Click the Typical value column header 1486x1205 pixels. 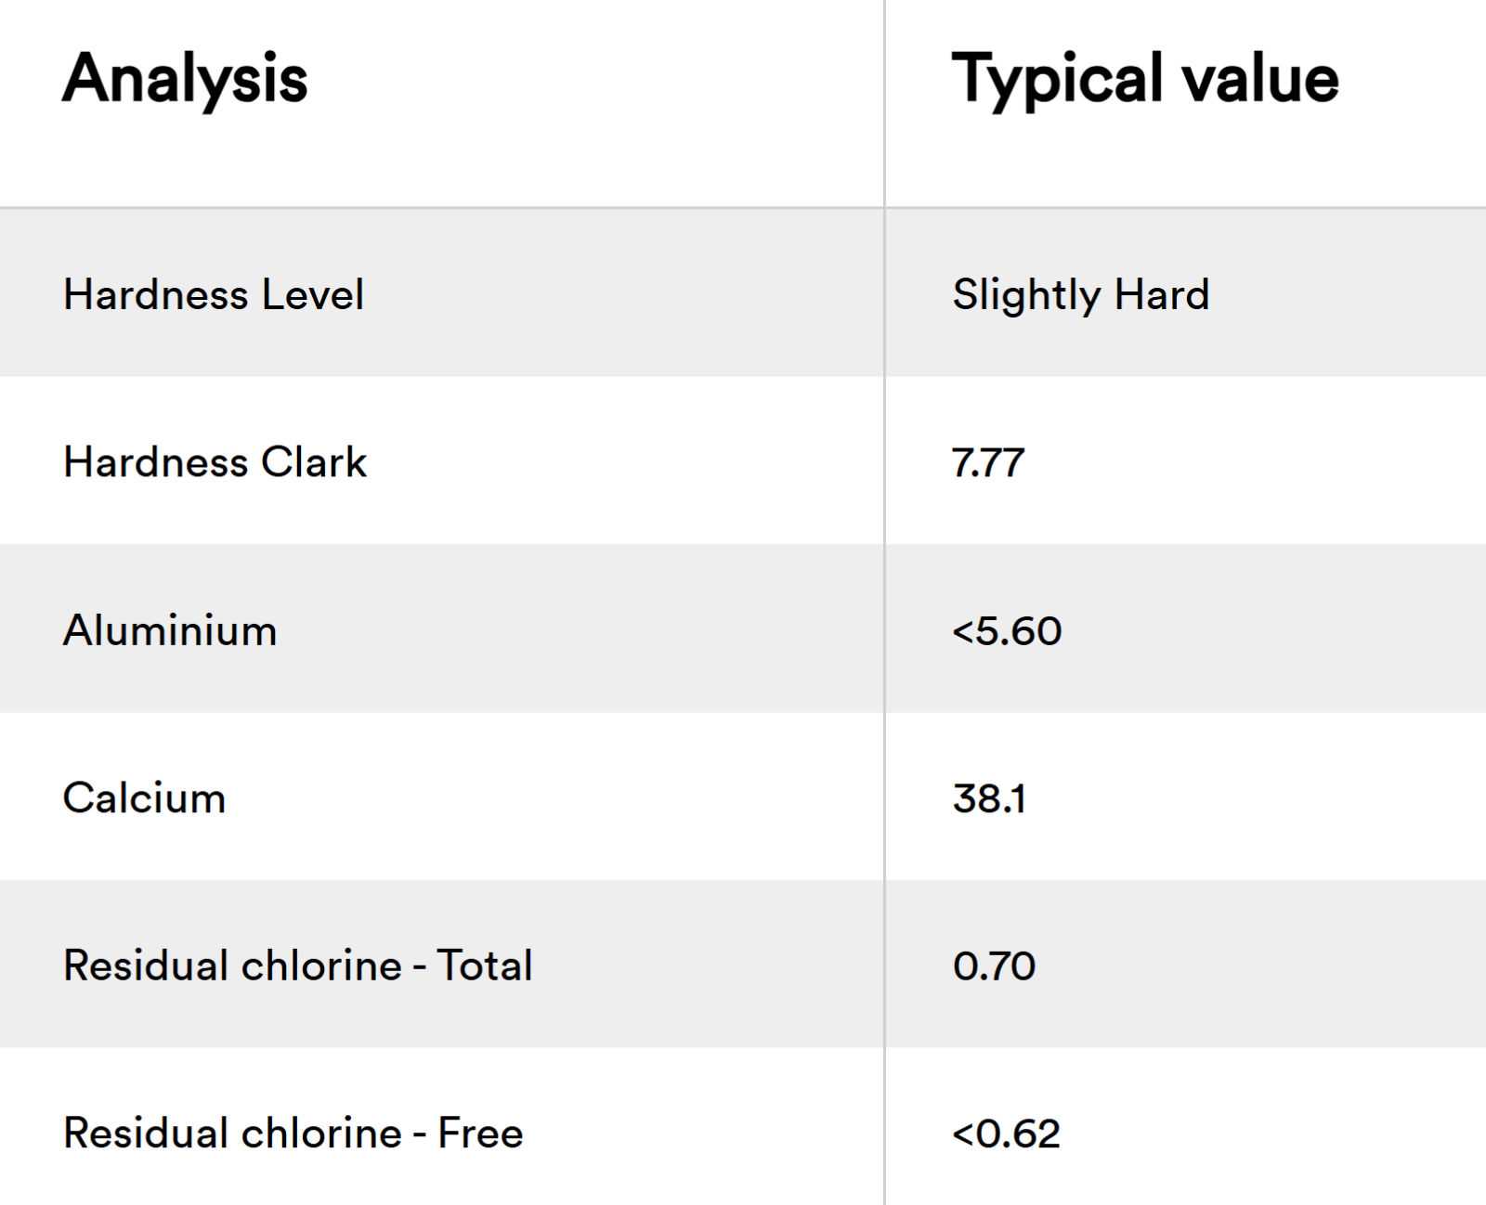pyautogui.click(x=1144, y=79)
